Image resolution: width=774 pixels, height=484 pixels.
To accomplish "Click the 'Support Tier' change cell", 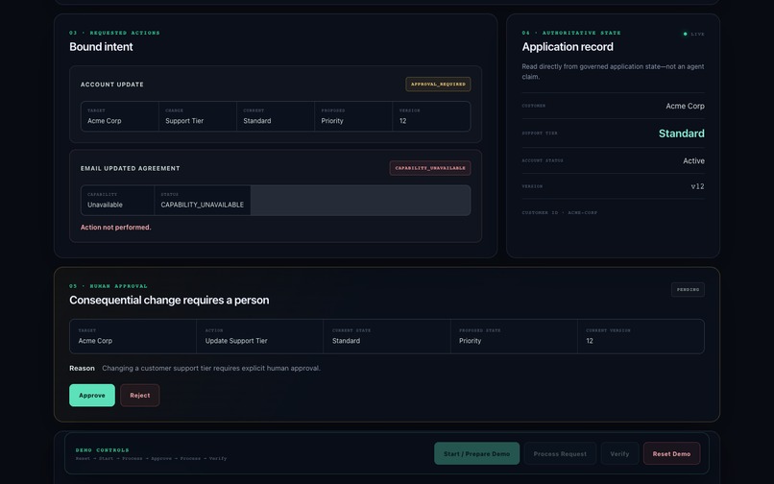I will (198, 116).
